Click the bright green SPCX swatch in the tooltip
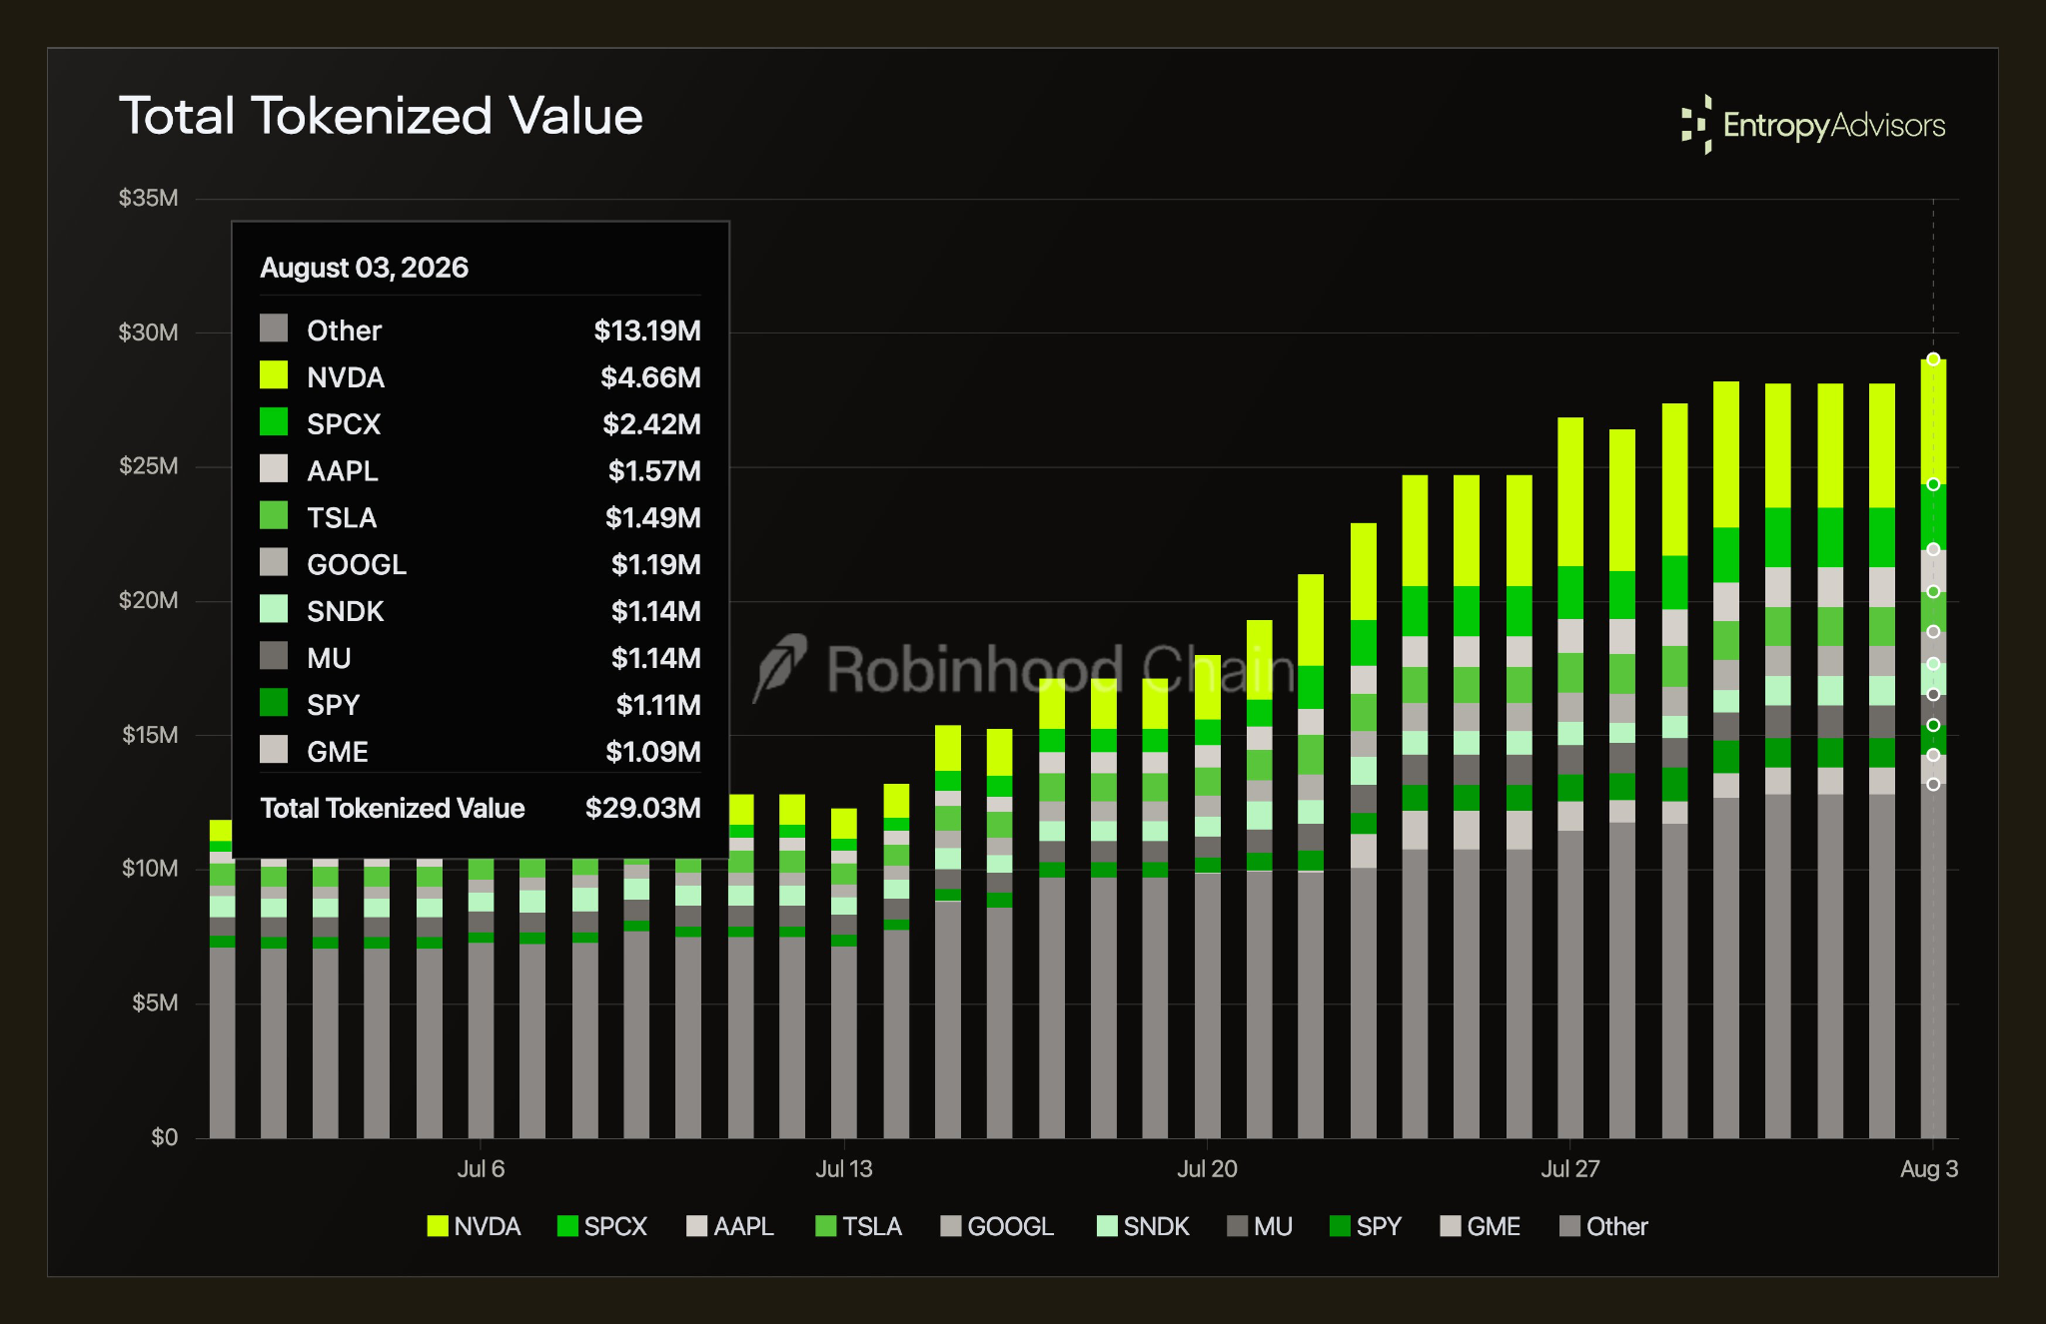The height and width of the screenshot is (1324, 2046). [x=274, y=422]
